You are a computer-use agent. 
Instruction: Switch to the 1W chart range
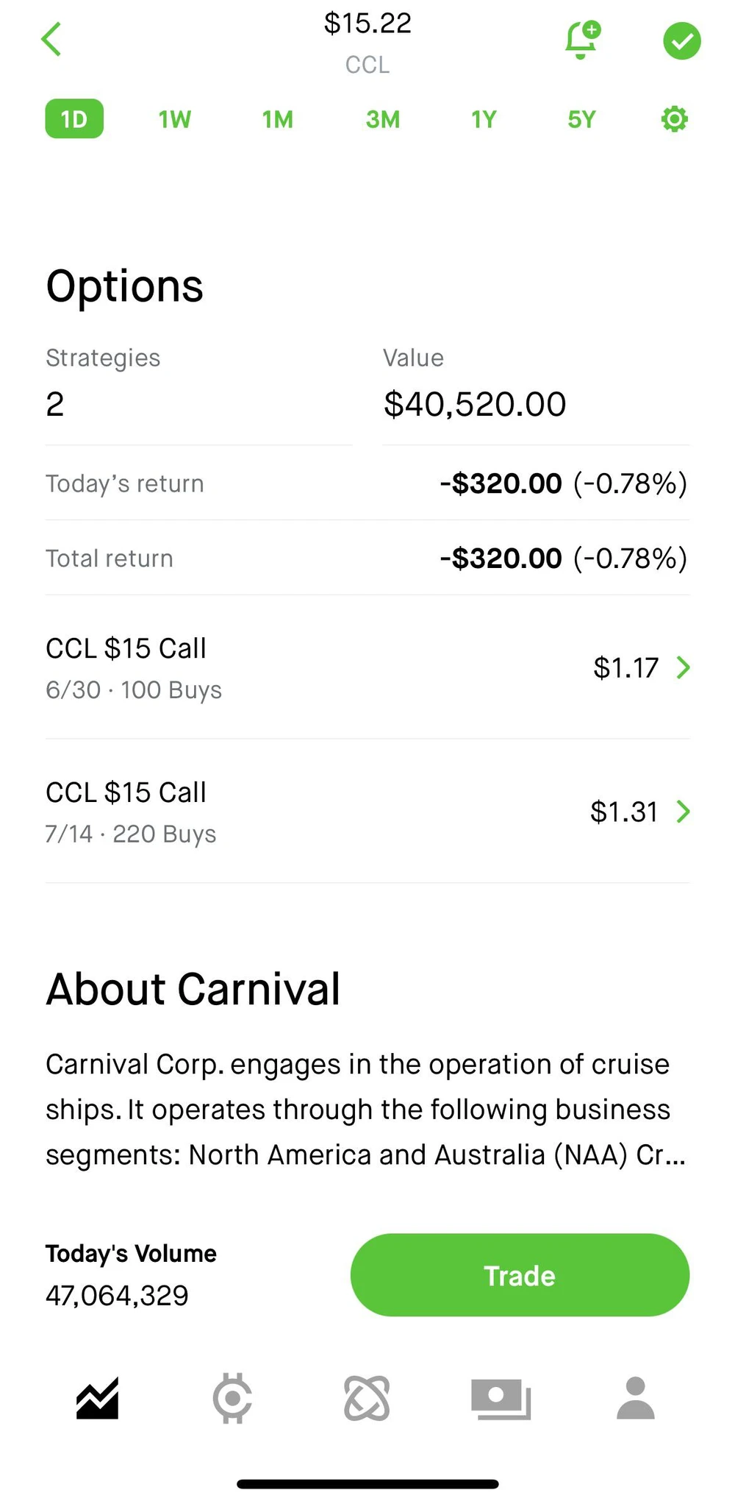pyautogui.click(x=175, y=119)
